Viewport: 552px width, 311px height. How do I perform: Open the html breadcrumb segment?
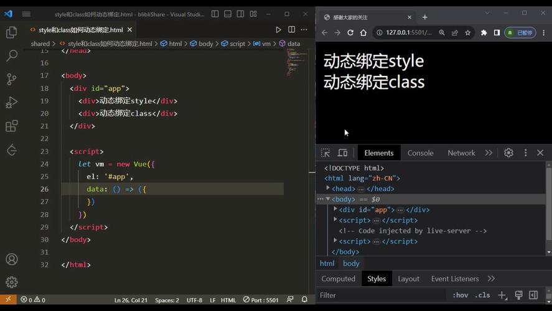pyautogui.click(x=171, y=44)
